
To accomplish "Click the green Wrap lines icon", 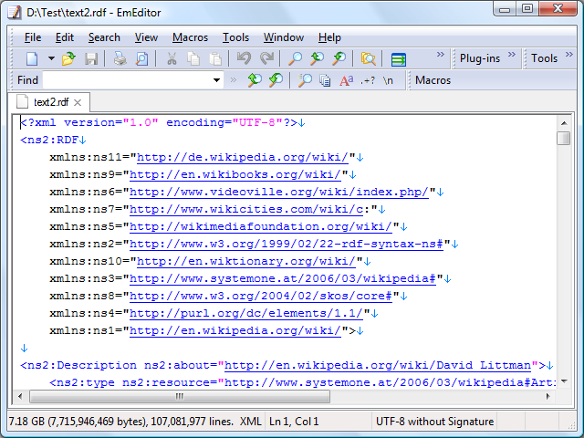I will click(399, 59).
